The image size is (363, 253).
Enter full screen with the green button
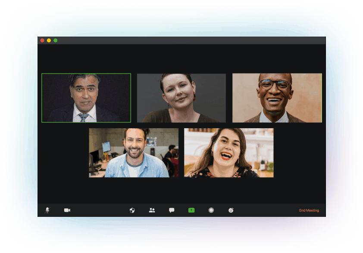[56, 40]
